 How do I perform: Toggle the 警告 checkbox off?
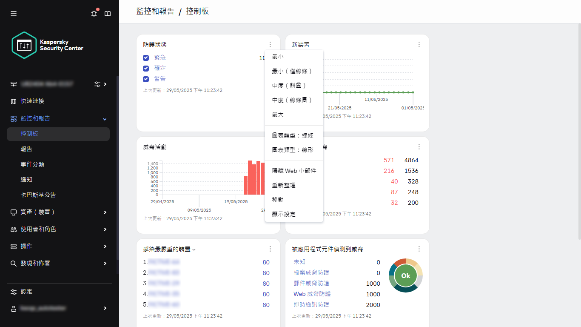click(x=146, y=79)
